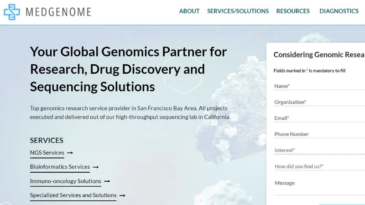Open the Immuno-oncology Solutions link

coord(66,181)
